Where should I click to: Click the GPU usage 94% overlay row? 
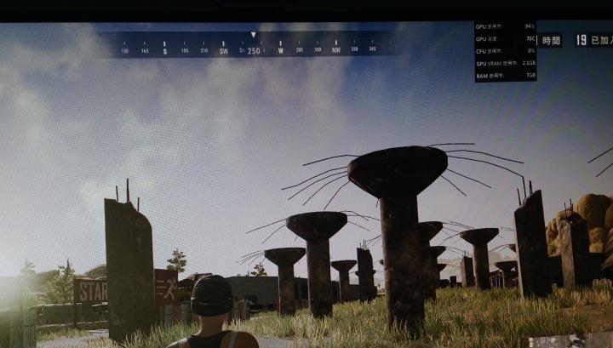(505, 26)
